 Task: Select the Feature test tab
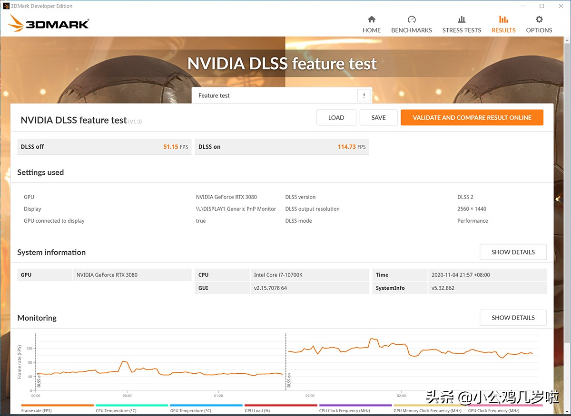[214, 95]
